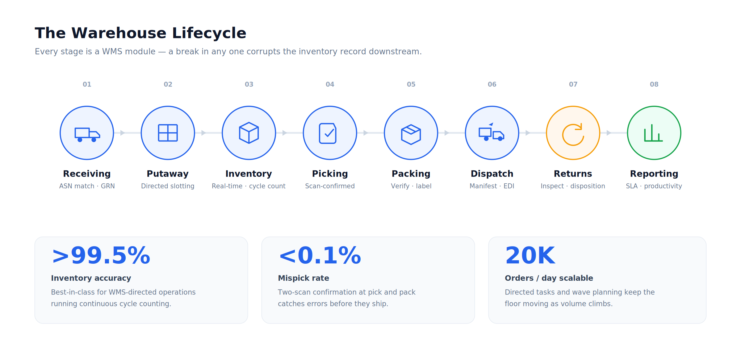The width and height of the screenshot is (741, 358).
Task: Click the '>99.5%' statistic
Action: coord(101,255)
